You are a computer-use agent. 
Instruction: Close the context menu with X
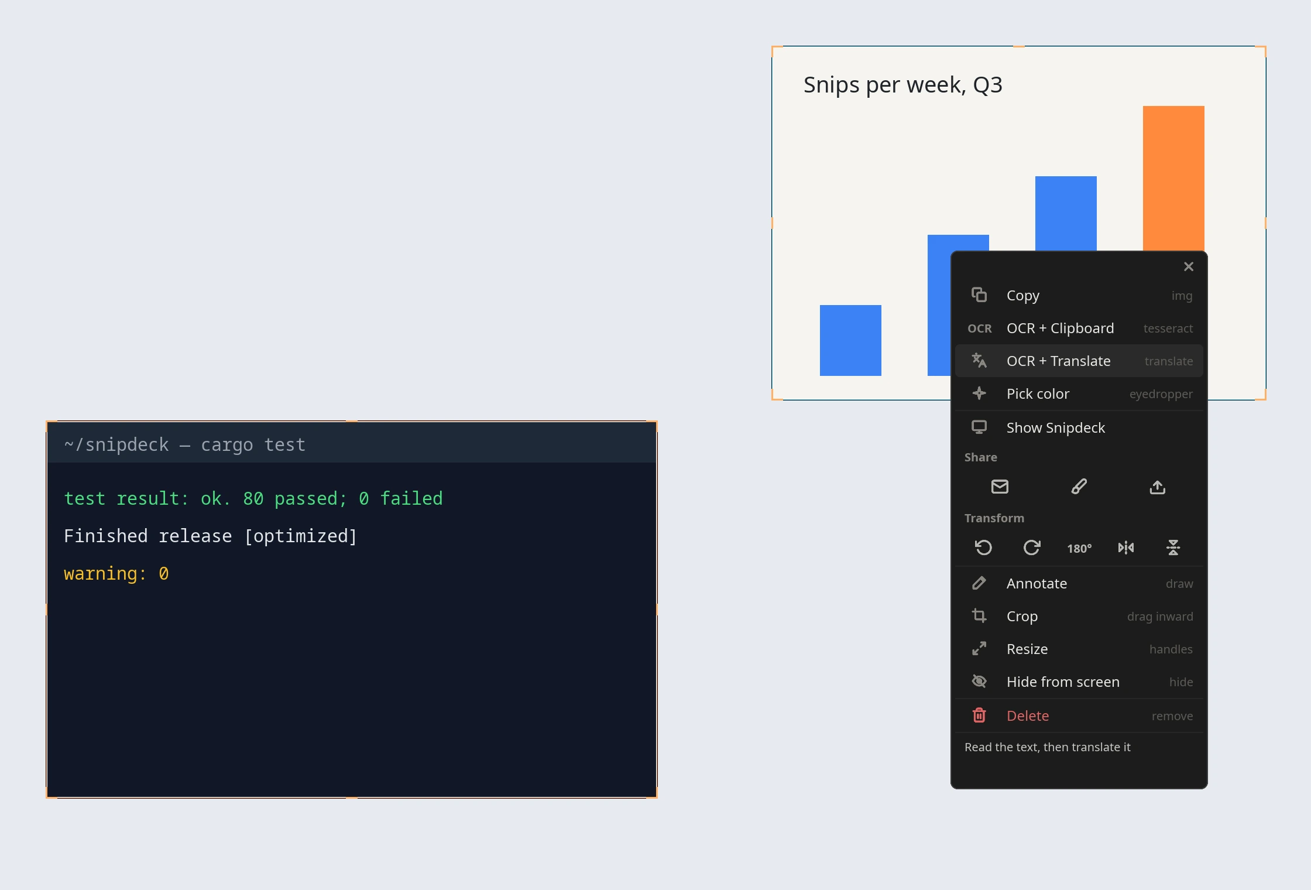(x=1189, y=266)
